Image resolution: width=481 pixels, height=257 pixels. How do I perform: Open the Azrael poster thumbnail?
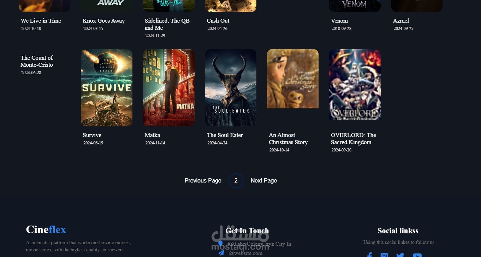pyautogui.click(x=417, y=6)
